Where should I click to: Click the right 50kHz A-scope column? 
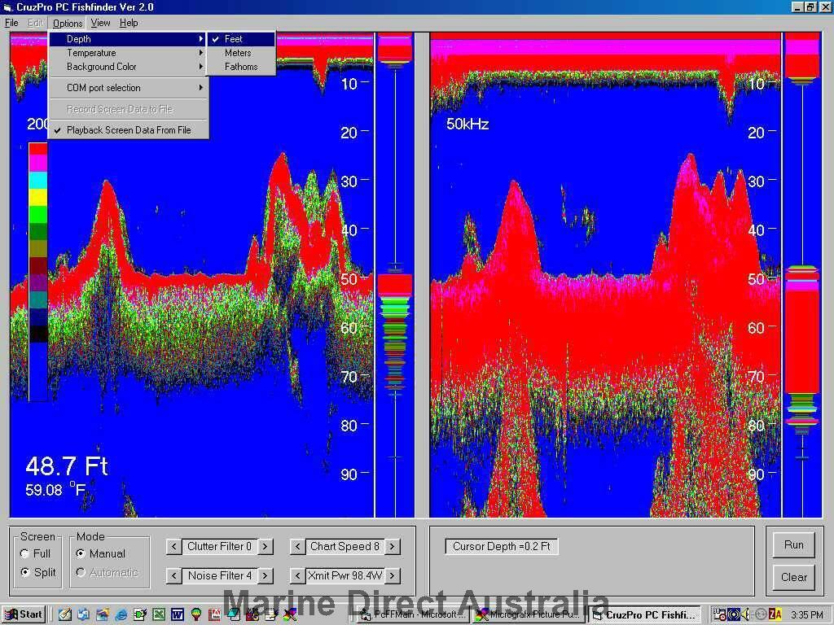point(802,274)
